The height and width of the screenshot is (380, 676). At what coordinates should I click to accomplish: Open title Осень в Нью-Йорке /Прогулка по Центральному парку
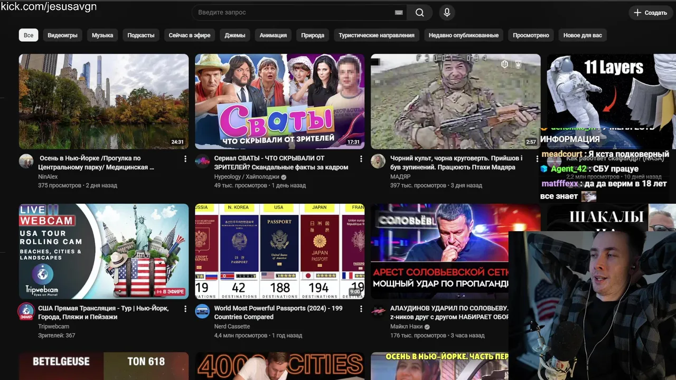click(x=97, y=163)
